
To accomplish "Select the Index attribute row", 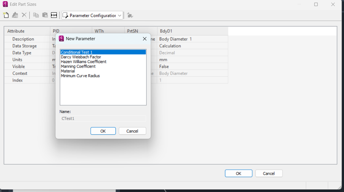I will (27, 80).
